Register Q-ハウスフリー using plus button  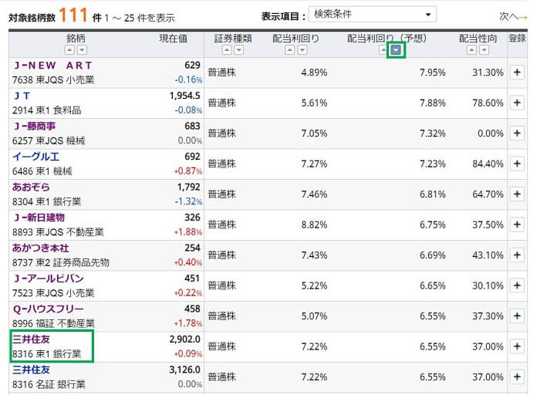(x=517, y=316)
